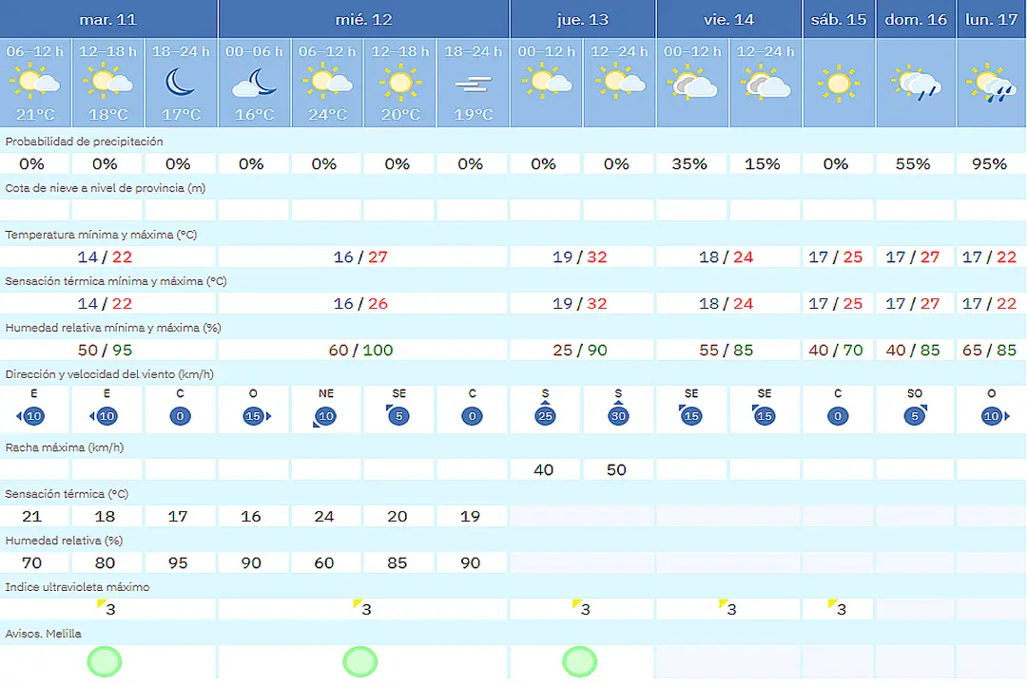Click the 17 / 27 temperature range for dom. 16
The height and width of the screenshot is (684, 1027).
pyautogui.click(x=912, y=256)
